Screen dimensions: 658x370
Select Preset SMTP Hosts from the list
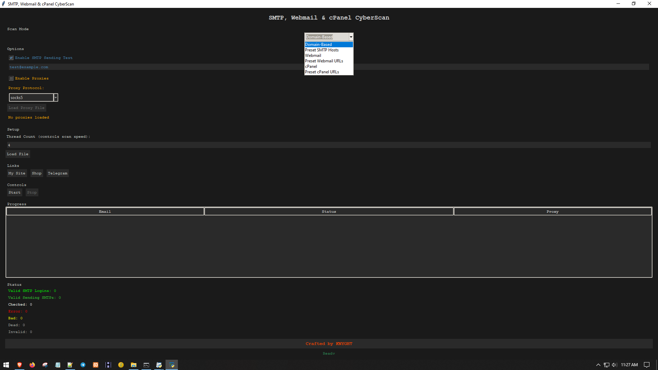click(x=322, y=50)
